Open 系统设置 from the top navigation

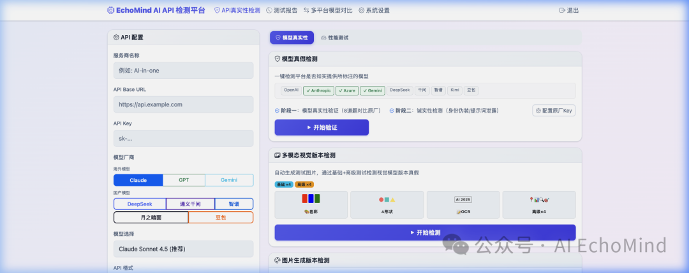tap(374, 11)
